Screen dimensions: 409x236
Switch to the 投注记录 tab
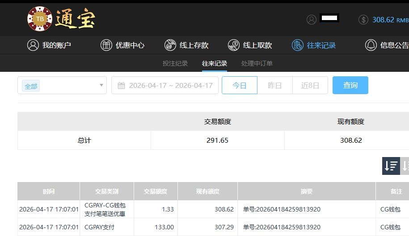click(175, 63)
